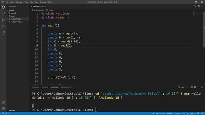Switch to the DEBUG CONSOLE tab
205x115 pixels.
click(67, 87)
